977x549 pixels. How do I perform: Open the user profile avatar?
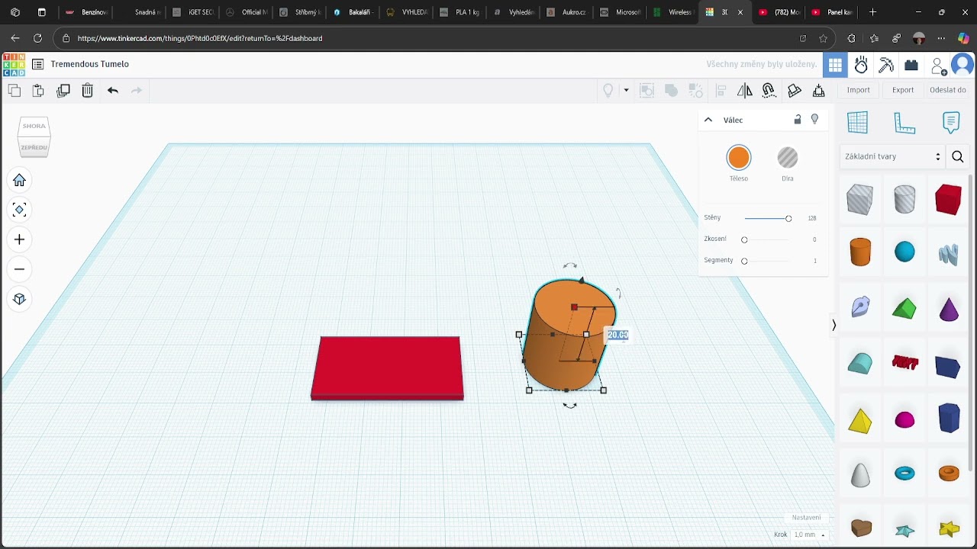(963, 65)
